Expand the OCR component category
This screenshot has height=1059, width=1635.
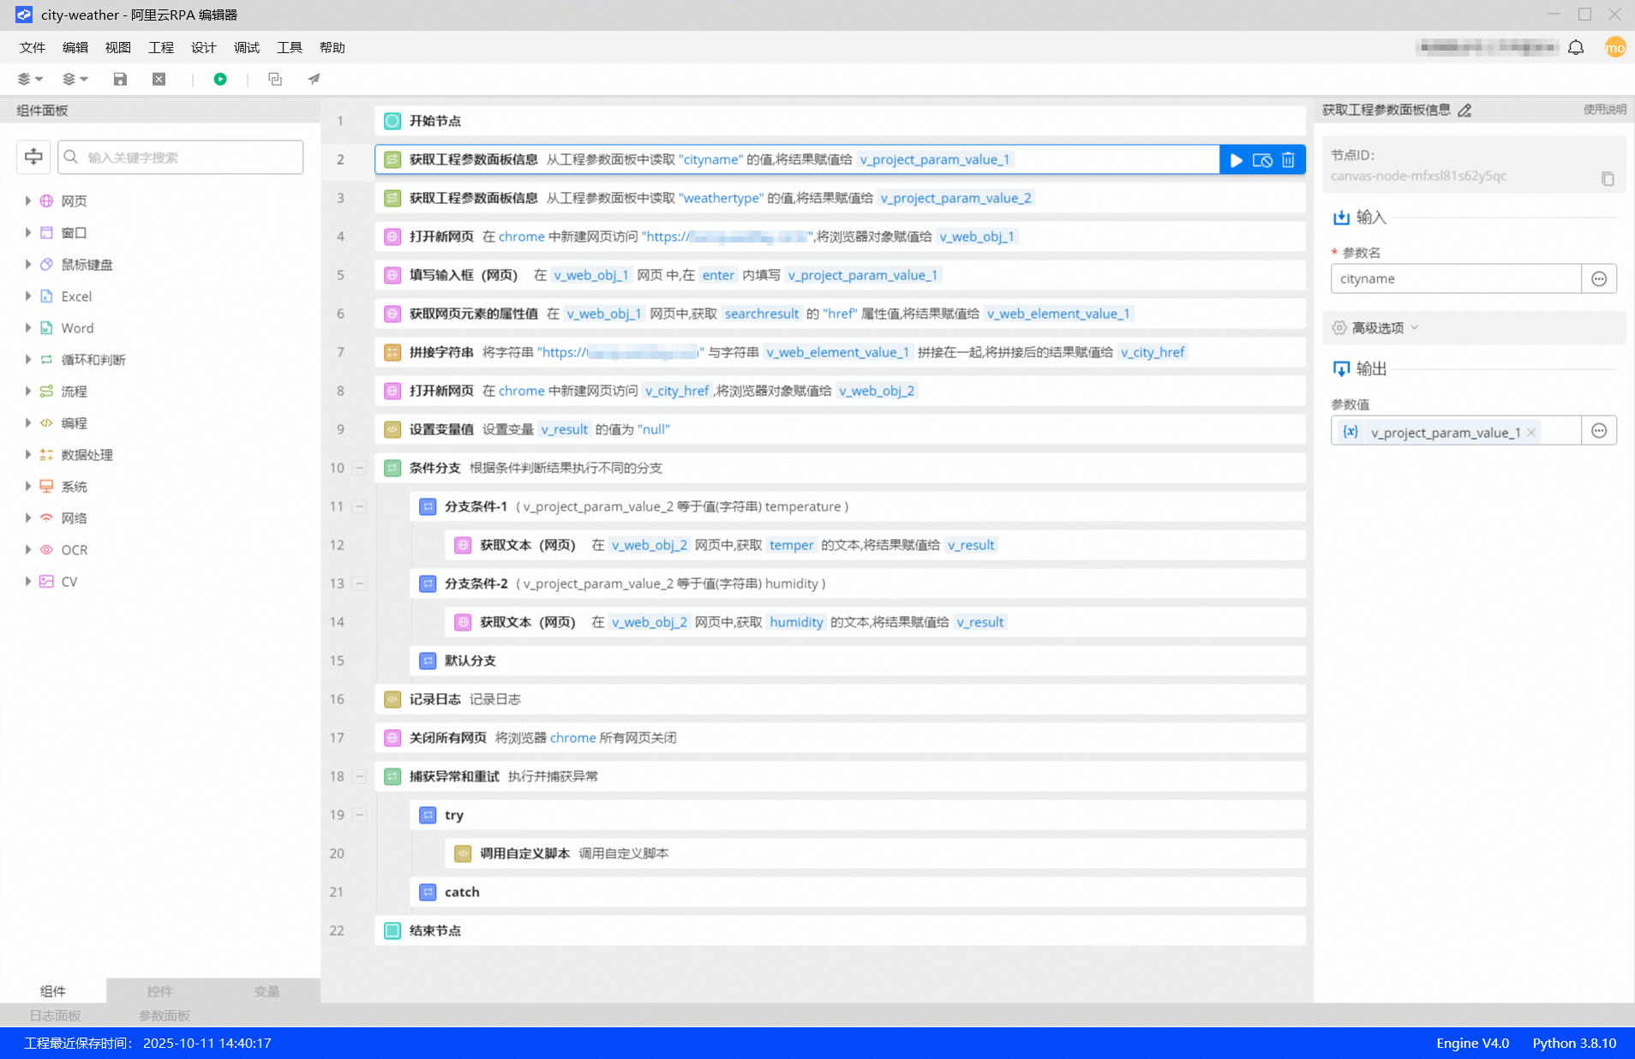(28, 549)
